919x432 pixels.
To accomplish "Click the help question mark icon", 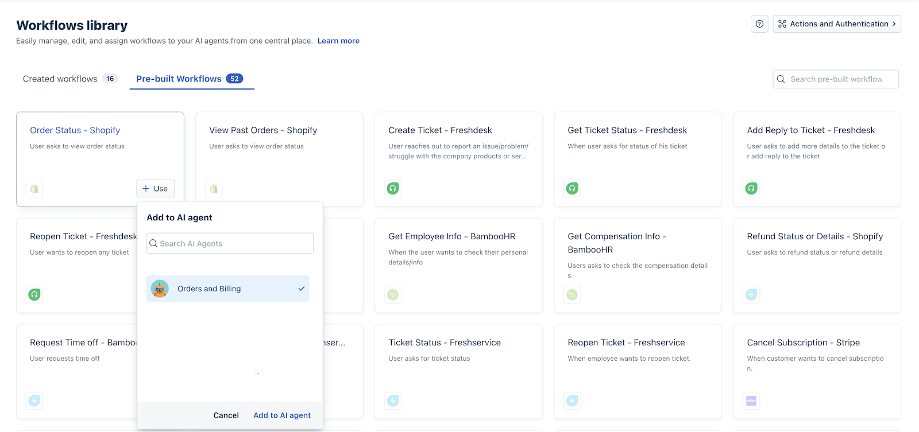I will click(x=759, y=24).
